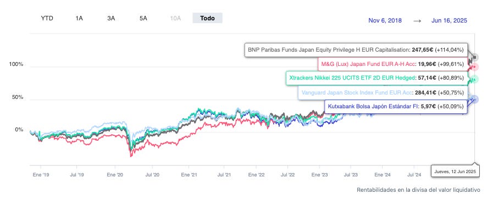
Task: Click the Rentabilidades en la divisa note
Action: pos(418,190)
